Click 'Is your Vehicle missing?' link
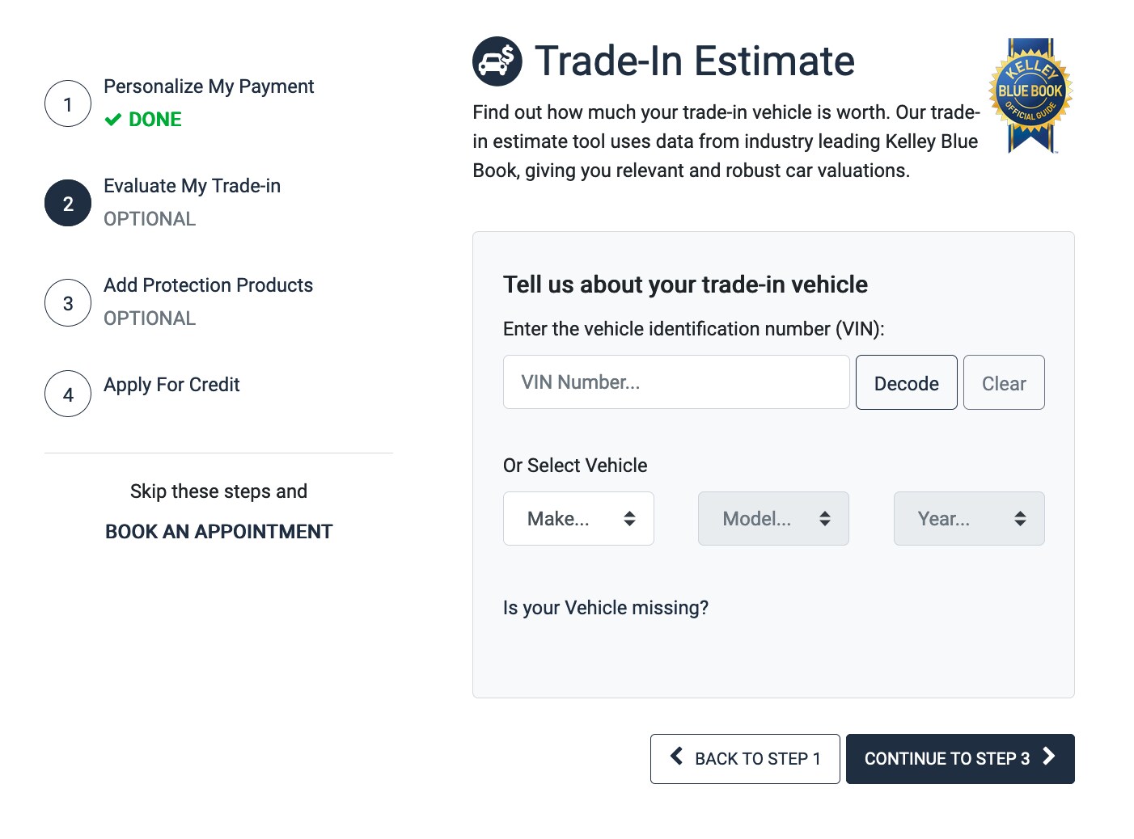The width and height of the screenshot is (1134, 839). 606,608
